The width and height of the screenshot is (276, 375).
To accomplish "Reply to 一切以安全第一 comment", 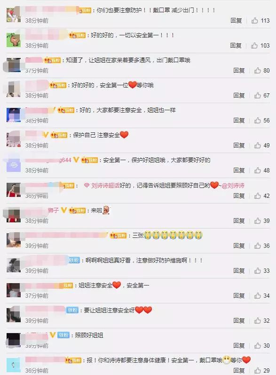I will 236,45.
